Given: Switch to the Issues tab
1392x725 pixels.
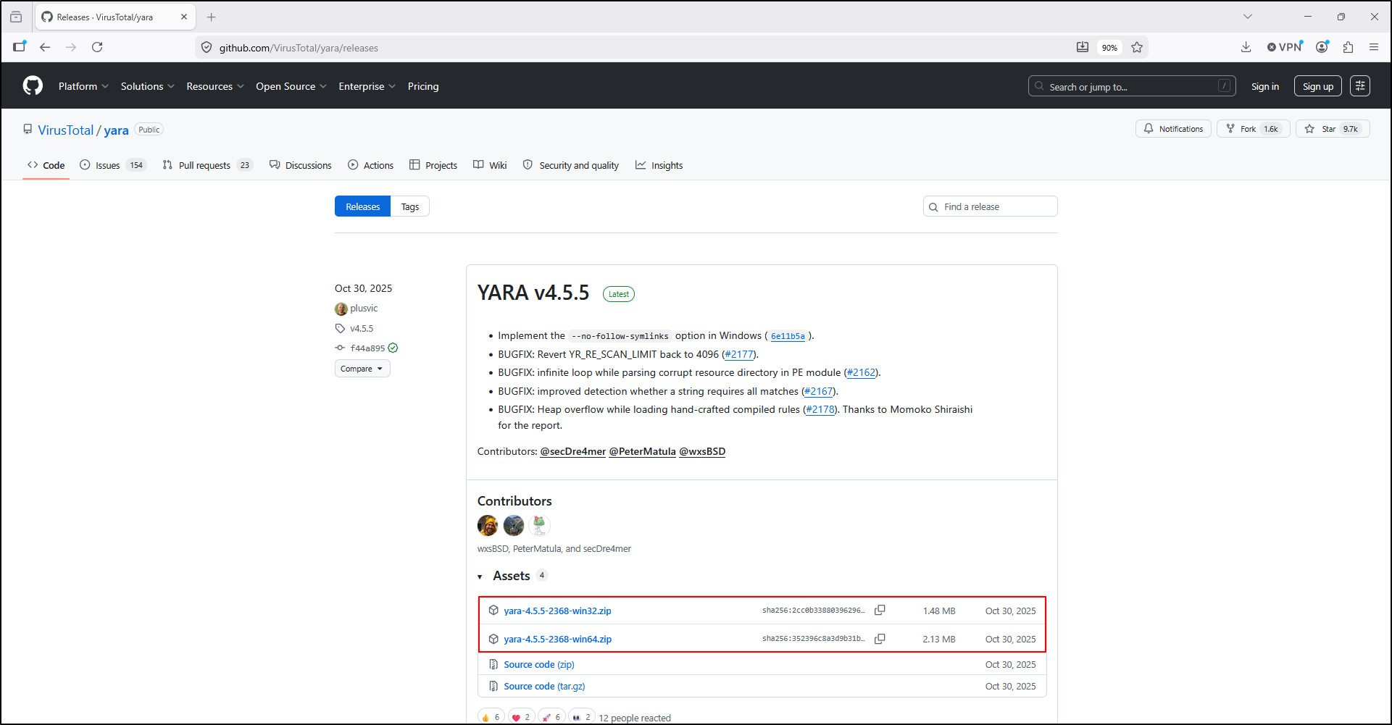Looking at the screenshot, I should pyautogui.click(x=112, y=165).
